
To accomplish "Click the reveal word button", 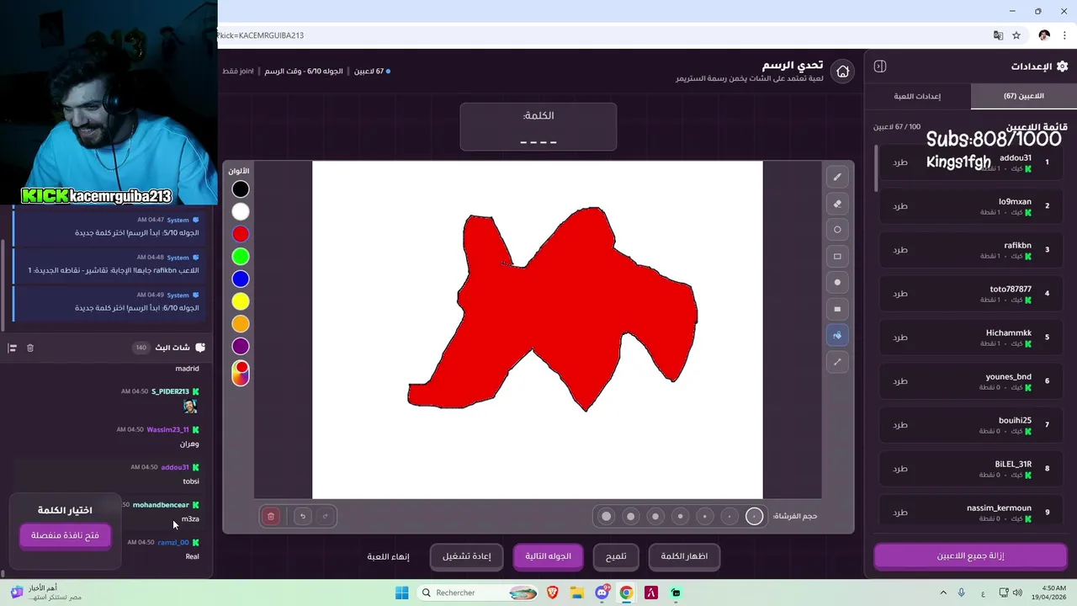I will (x=684, y=556).
